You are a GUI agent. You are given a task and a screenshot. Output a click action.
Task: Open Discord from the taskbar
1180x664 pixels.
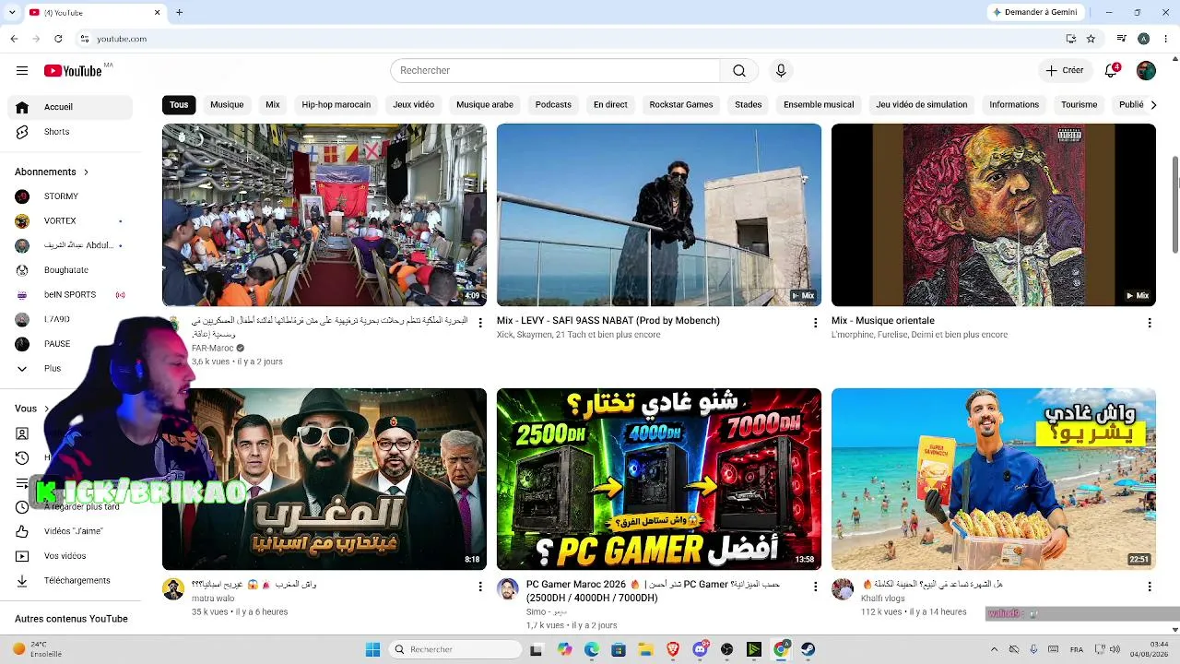coord(700,650)
